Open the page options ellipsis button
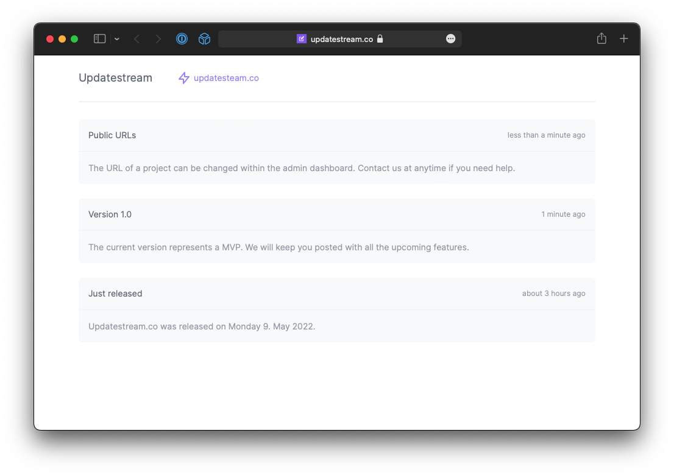The width and height of the screenshot is (674, 475). (450, 39)
